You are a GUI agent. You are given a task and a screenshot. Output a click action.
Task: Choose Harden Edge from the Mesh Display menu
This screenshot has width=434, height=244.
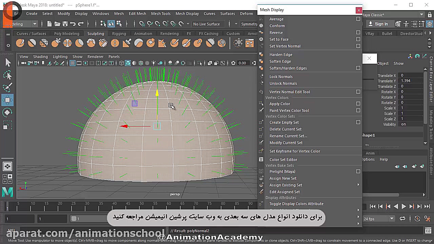click(281, 55)
